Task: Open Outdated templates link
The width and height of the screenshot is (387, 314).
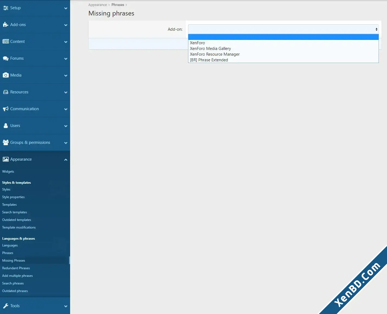Action: pyautogui.click(x=17, y=220)
